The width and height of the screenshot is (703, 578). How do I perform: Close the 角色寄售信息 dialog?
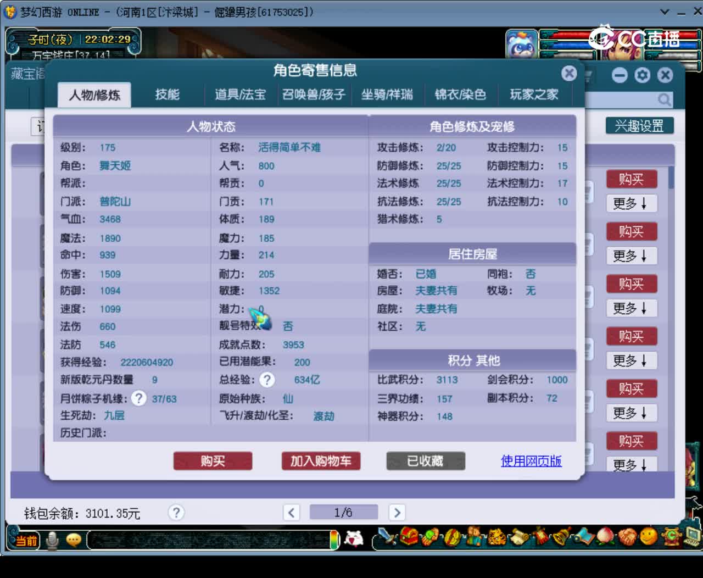tap(569, 73)
